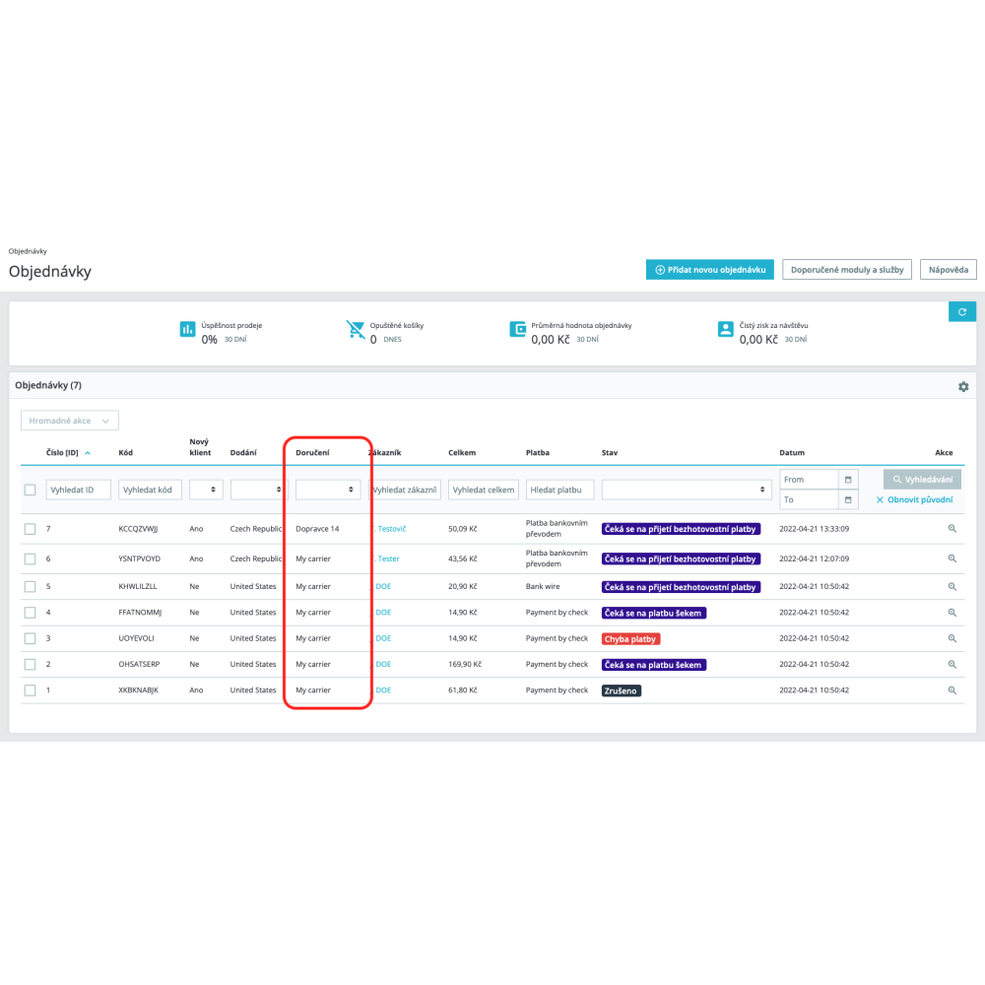The image size is (985, 985).
Task: Open calendar icon in To date field
Action: tap(848, 499)
